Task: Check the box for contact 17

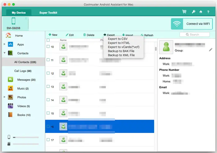Action: (48, 140)
